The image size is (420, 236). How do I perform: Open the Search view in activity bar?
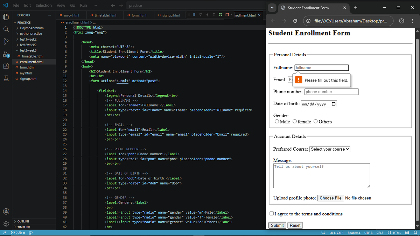6,29
